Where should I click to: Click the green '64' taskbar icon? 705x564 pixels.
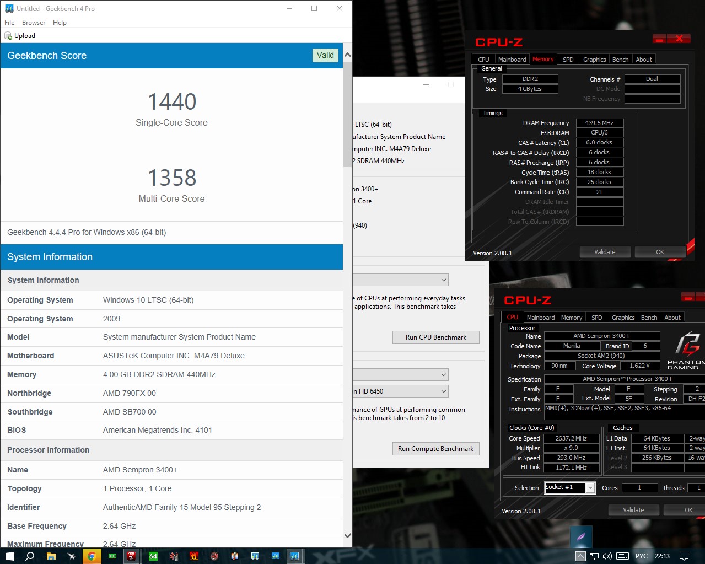click(153, 556)
